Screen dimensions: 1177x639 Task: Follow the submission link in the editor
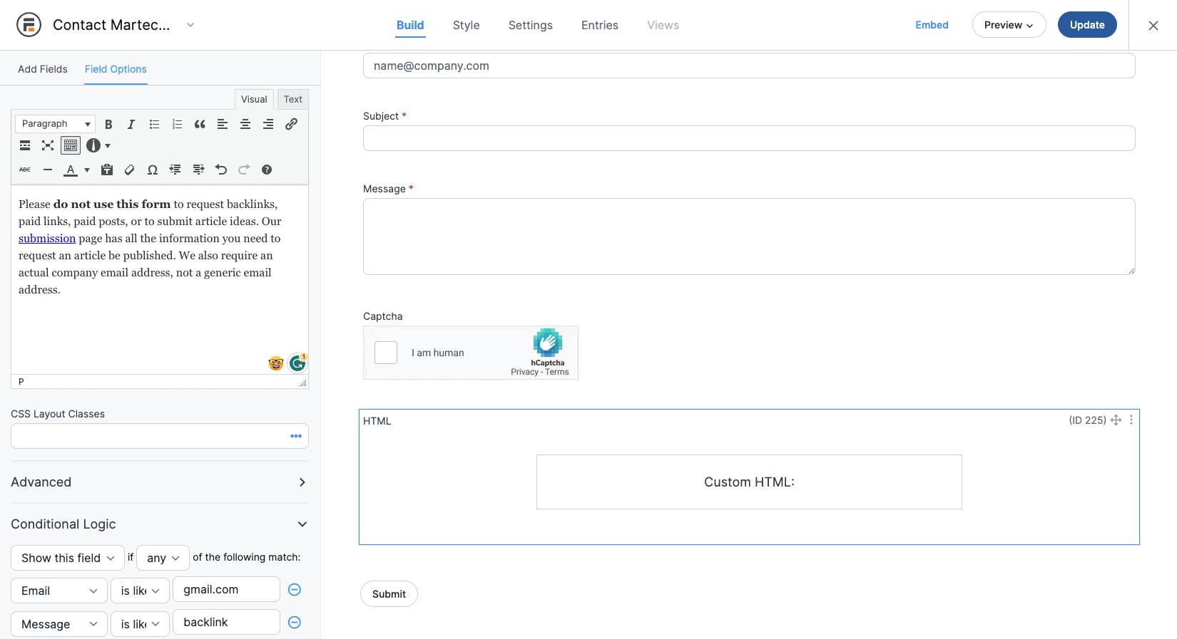point(47,239)
